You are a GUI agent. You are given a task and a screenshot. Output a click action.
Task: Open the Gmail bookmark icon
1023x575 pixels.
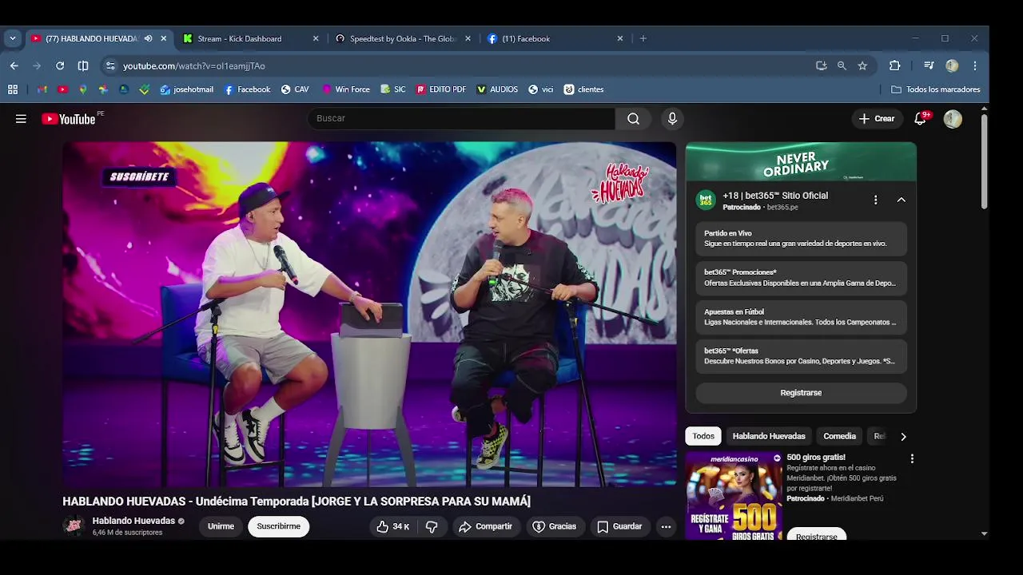point(42,89)
